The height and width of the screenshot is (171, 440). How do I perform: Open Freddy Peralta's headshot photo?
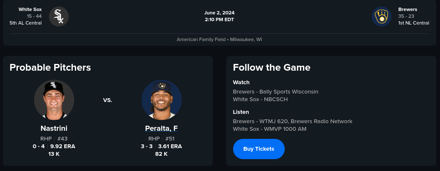(x=162, y=100)
